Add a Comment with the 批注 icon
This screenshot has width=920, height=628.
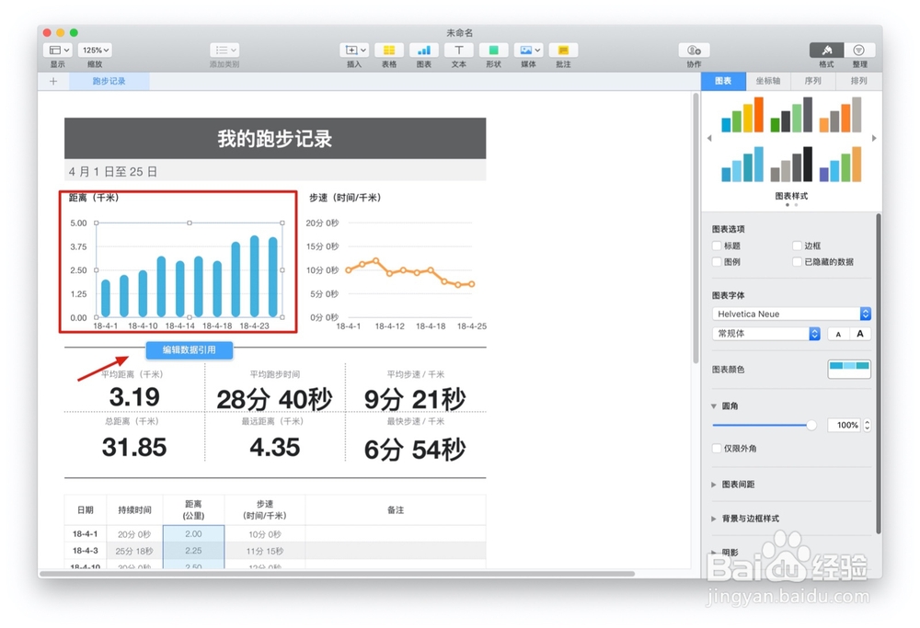[562, 51]
